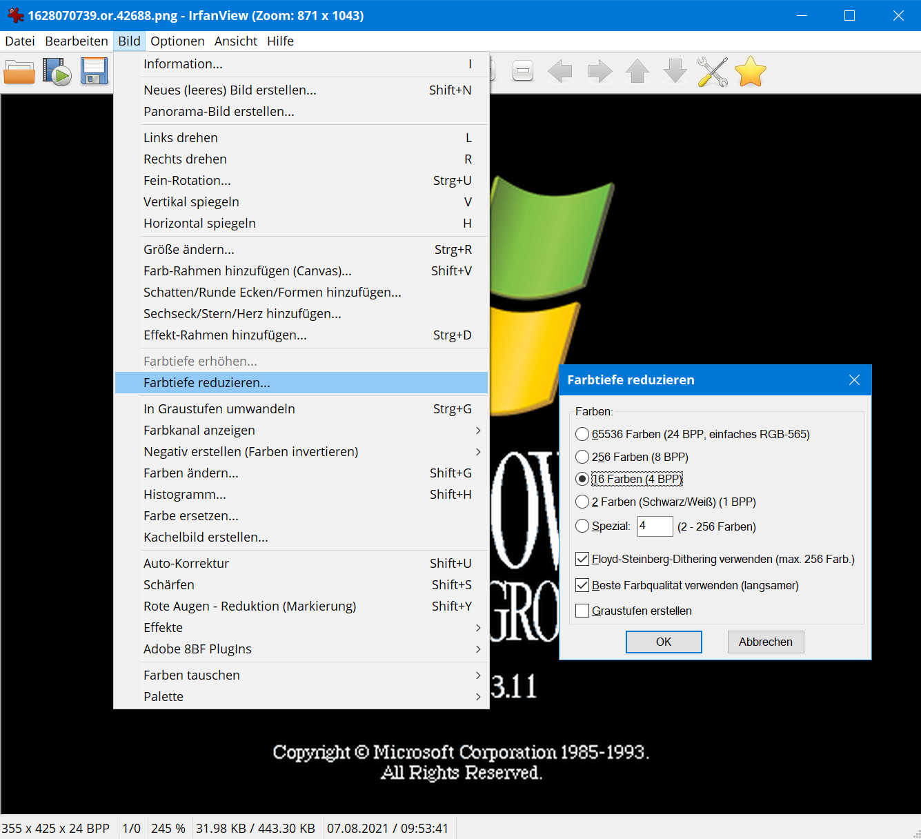Close the Farbtiefe reduzieren dialog

point(854,380)
